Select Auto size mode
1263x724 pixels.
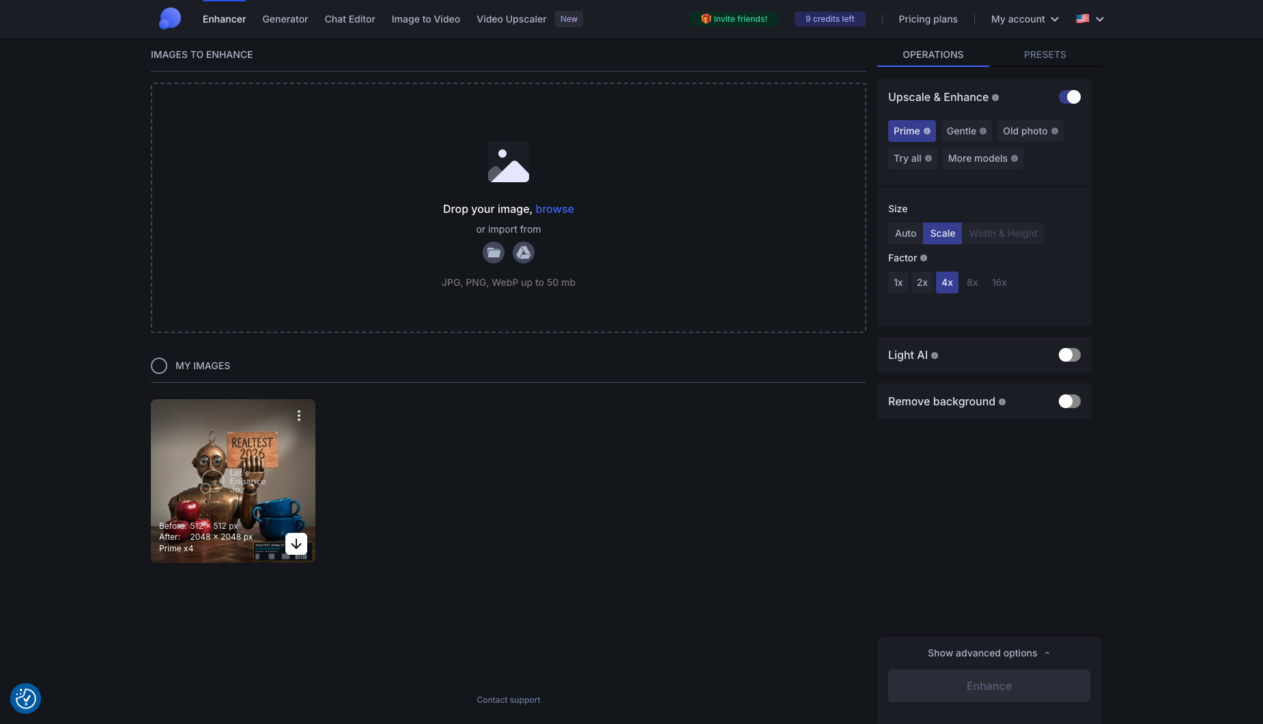tap(905, 233)
